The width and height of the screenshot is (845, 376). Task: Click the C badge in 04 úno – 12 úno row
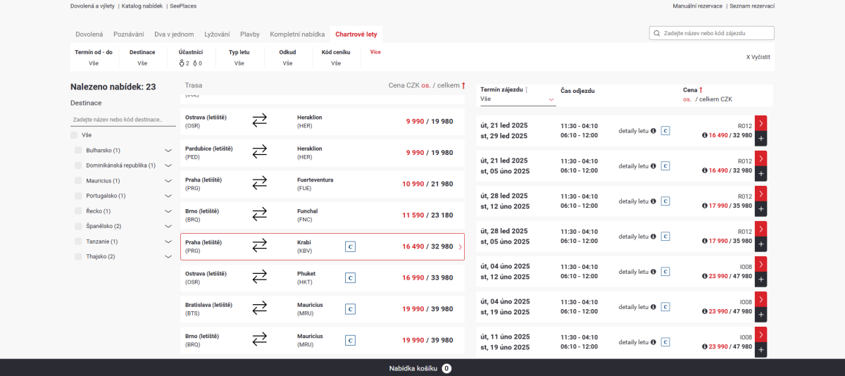tap(665, 272)
